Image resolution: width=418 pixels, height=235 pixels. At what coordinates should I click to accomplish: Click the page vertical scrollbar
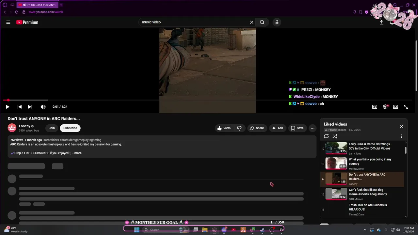416,65
